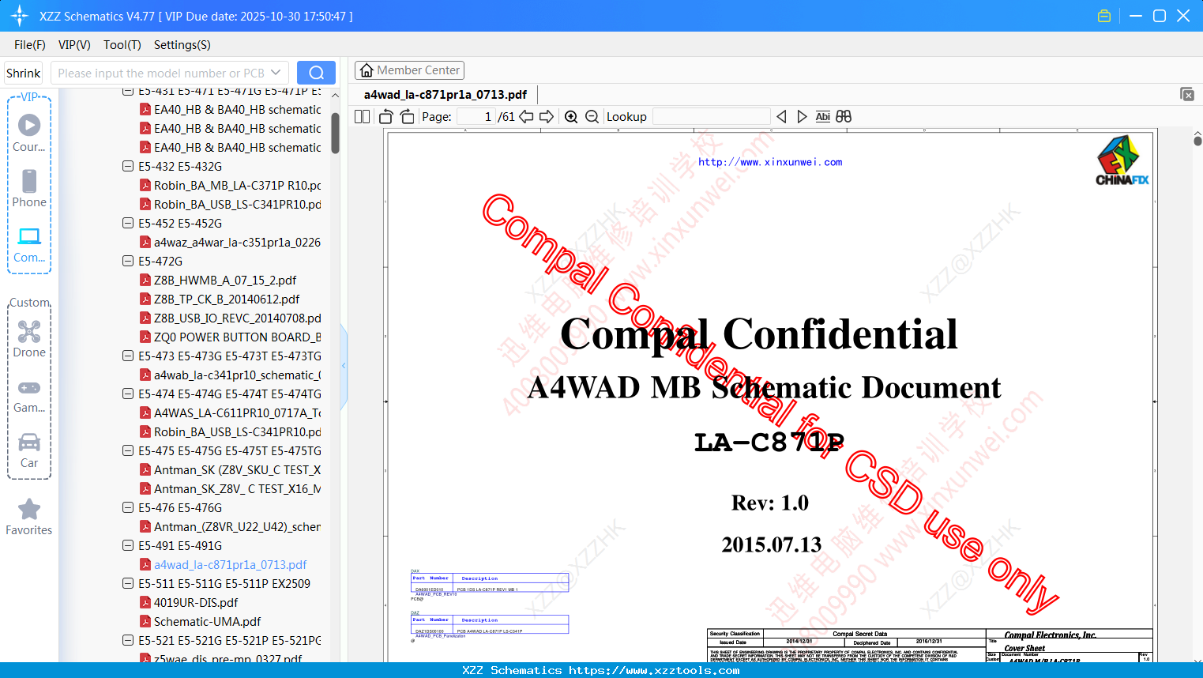
Task: Collapse the E5-472G group
Action: (x=128, y=261)
